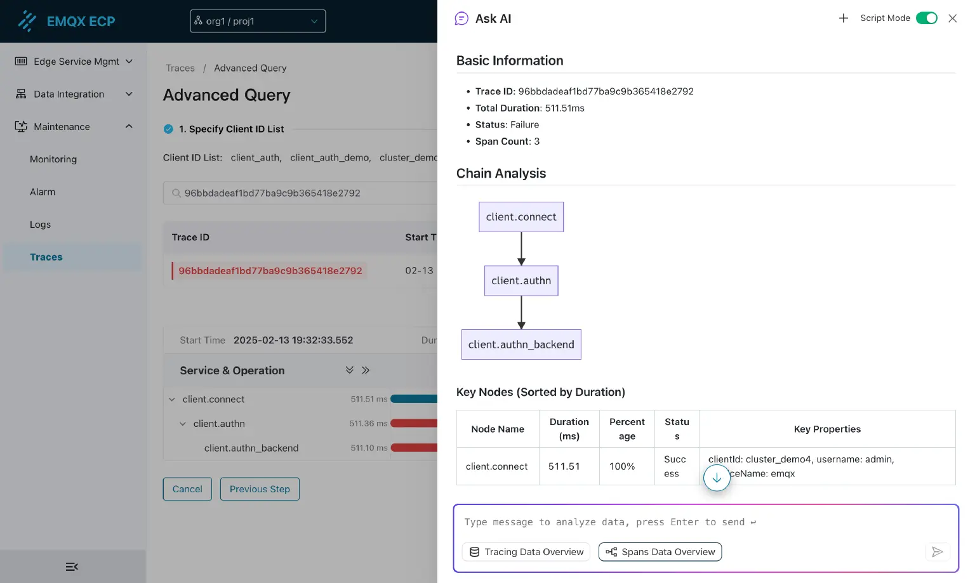Click the Previous Step button

point(260,489)
